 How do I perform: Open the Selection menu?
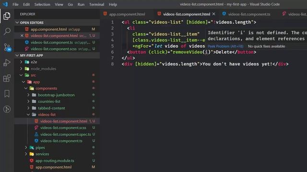pos(42,4)
